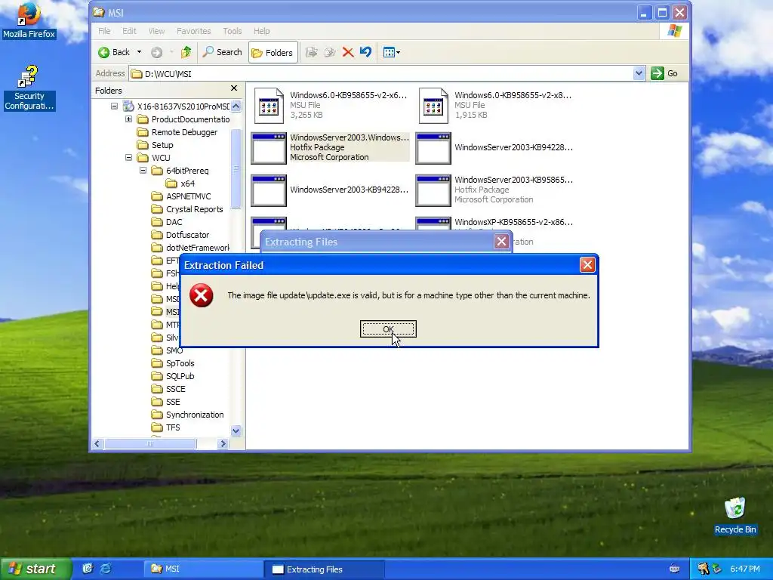
Task: Go back using the Back button
Action: click(115, 52)
